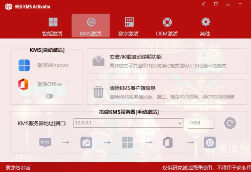The width and height of the screenshot is (251, 172).
Task: Click the Office logo under KMS自动激活
Action: 24,84
